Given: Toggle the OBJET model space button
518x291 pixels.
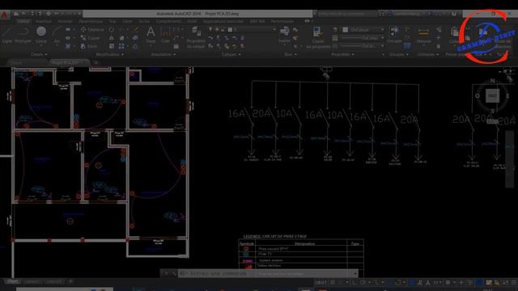Looking at the screenshot, I should tap(321, 282).
